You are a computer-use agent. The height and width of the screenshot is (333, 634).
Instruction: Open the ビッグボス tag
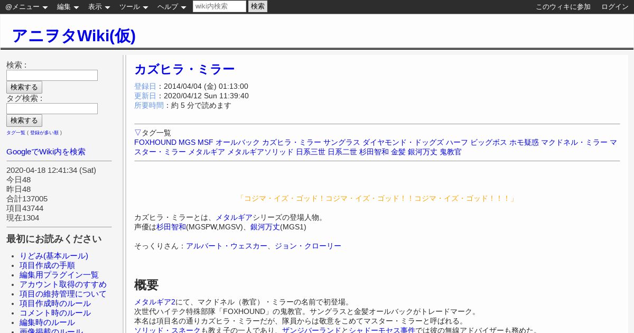tap(489, 142)
